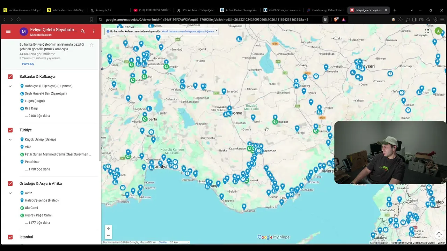Select Lugoş (Lugoj) in the list

[x=35, y=101]
